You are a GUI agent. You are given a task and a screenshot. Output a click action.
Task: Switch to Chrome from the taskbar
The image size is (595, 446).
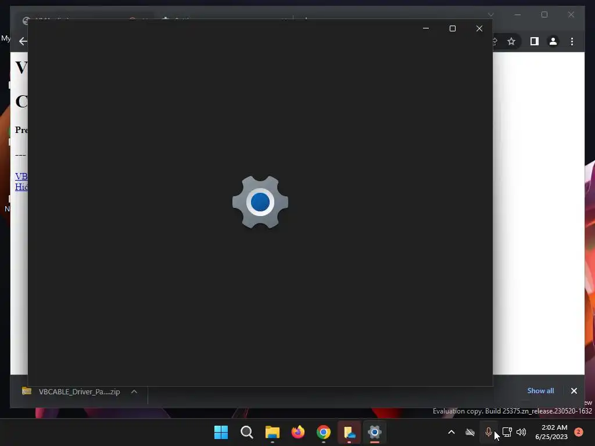coord(324,432)
